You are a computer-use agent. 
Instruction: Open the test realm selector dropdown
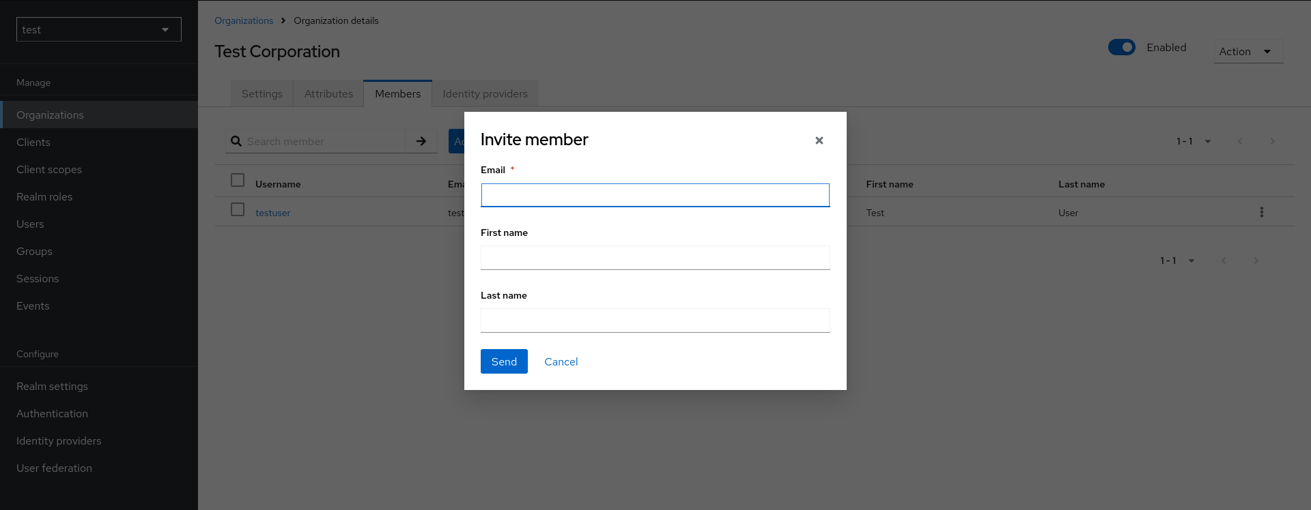99,29
